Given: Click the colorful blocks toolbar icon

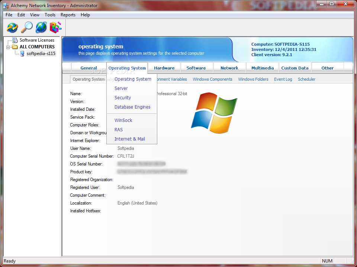Looking at the screenshot, I should [x=55, y=27].
